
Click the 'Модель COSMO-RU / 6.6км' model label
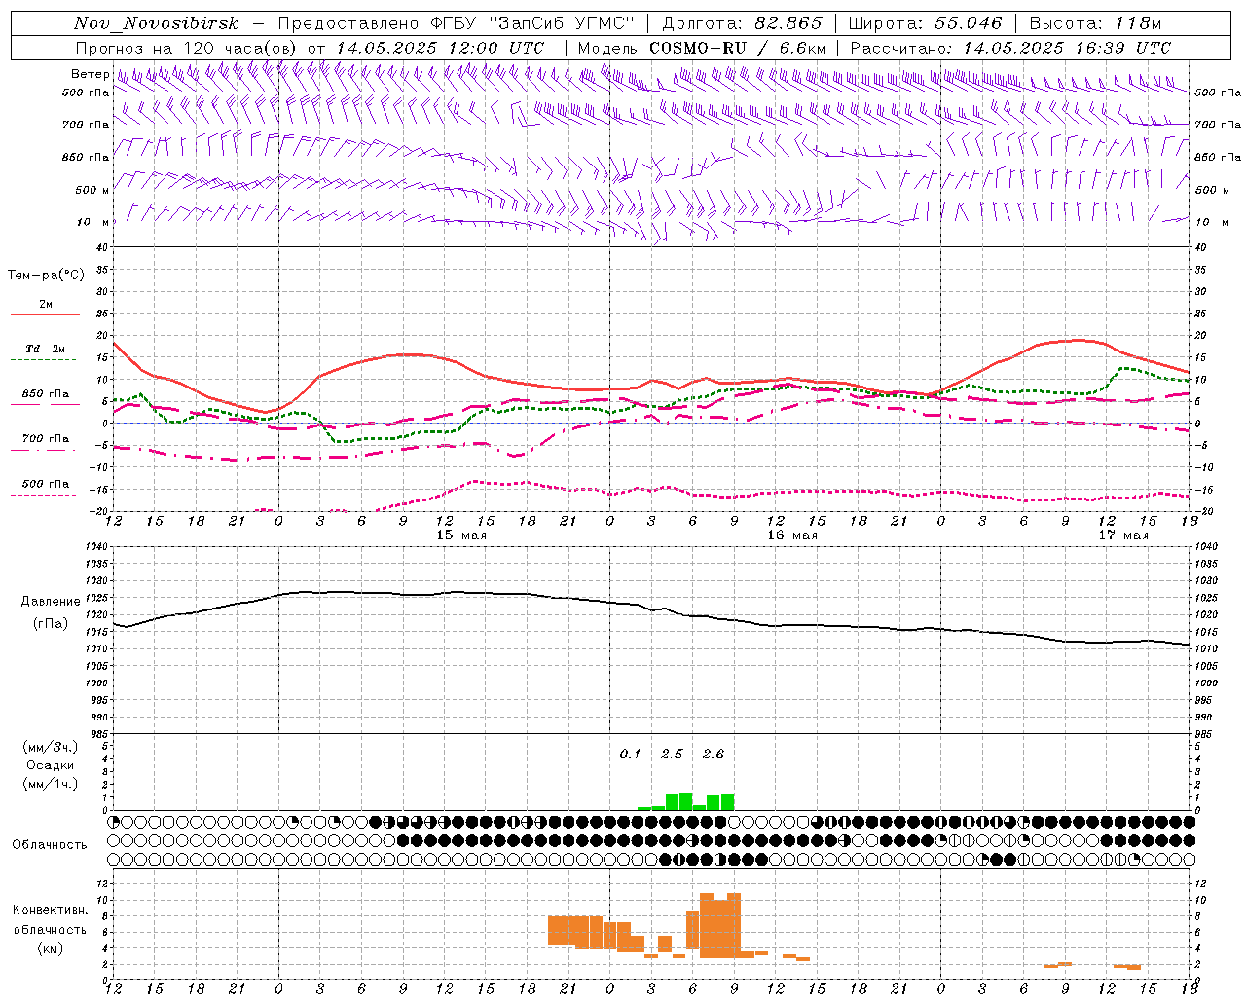(x=702, y=48)
